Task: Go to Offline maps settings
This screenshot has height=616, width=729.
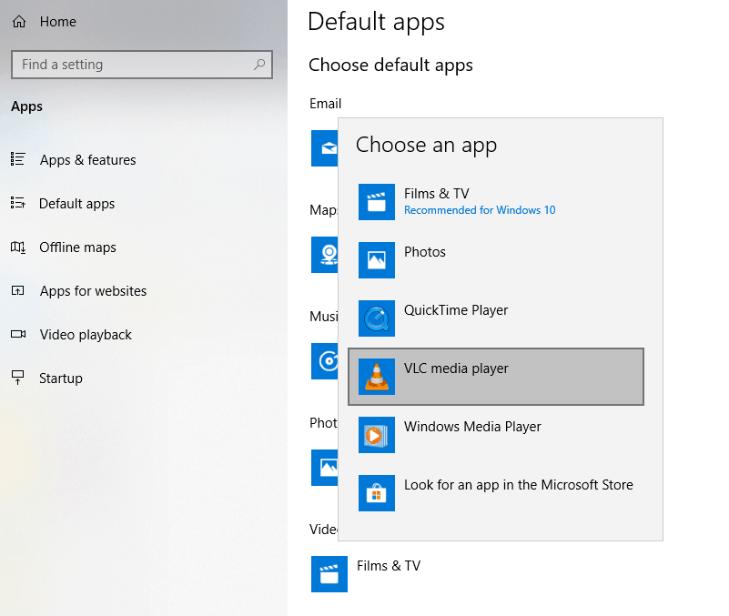Action: [77, 247]
